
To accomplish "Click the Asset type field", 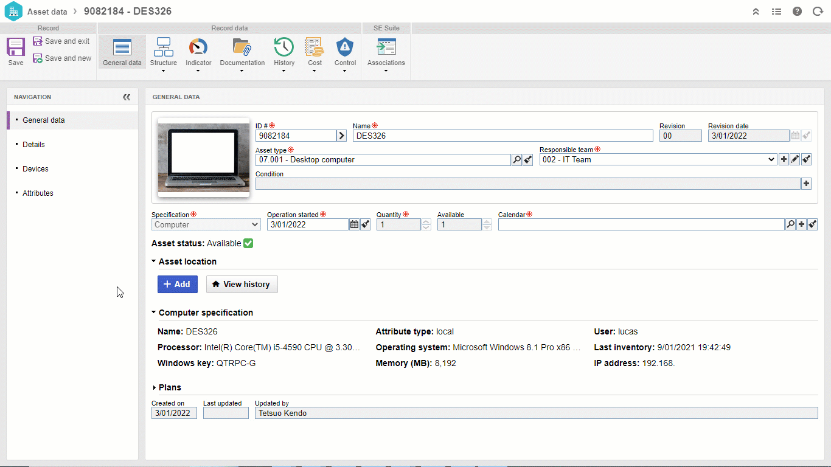I will coord(383,160).
